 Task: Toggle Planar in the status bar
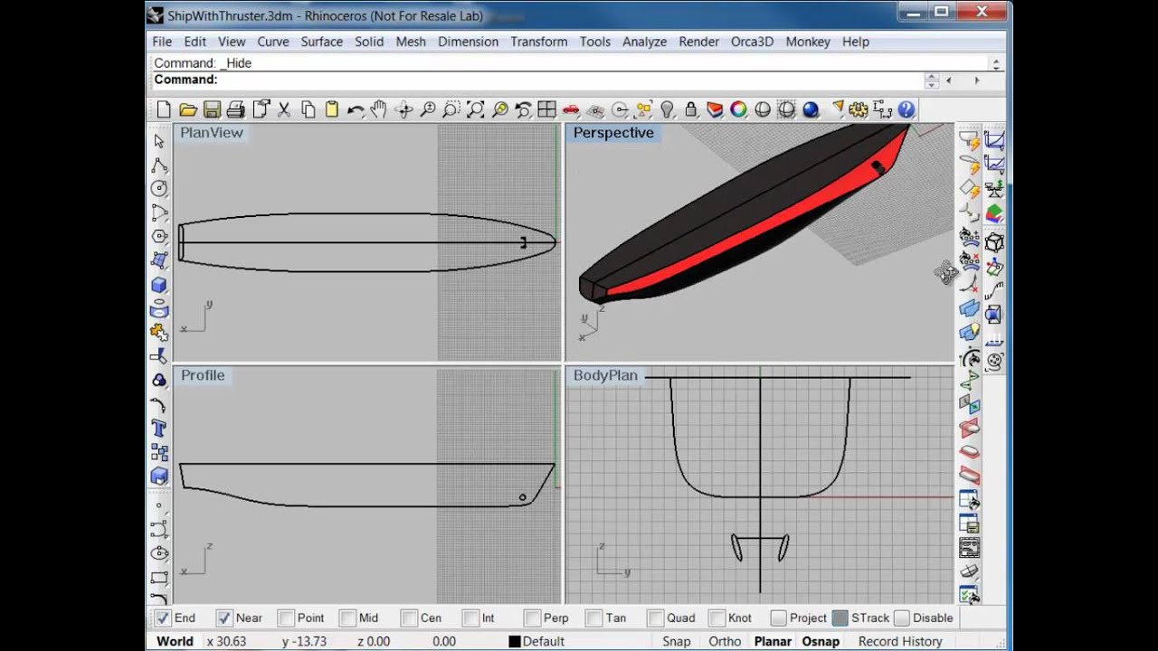[773, 641]
